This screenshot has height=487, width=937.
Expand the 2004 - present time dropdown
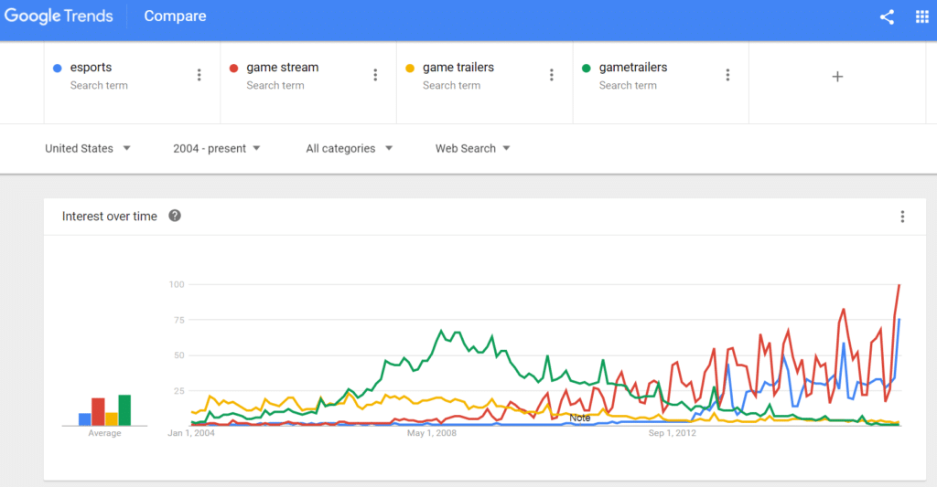click(217, 148)
